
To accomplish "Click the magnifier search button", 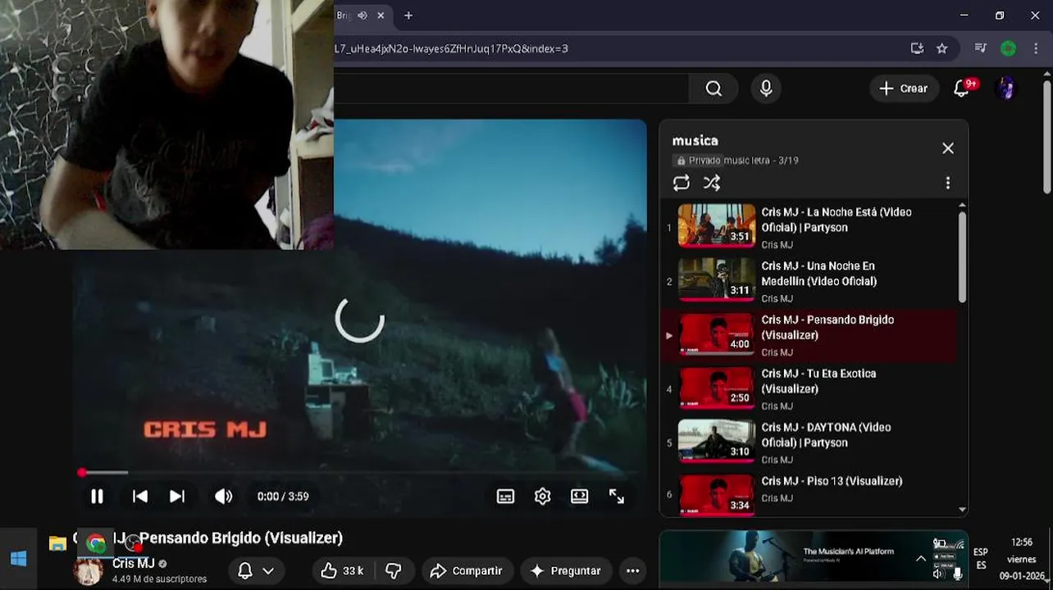I will click(x=713, y=88).
